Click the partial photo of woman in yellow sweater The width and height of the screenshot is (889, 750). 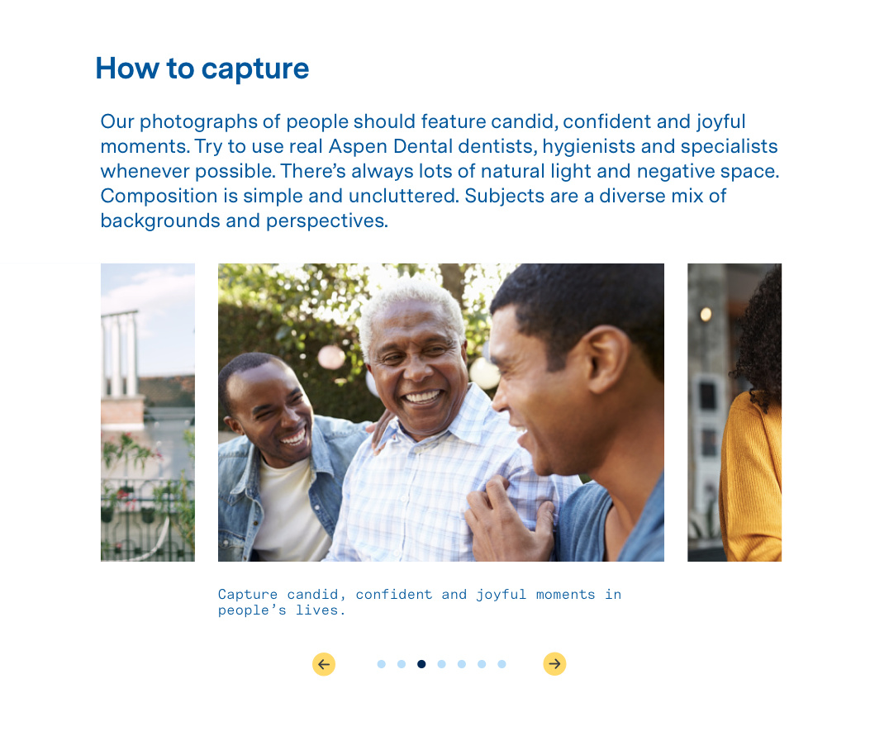(x=734, y=412)
